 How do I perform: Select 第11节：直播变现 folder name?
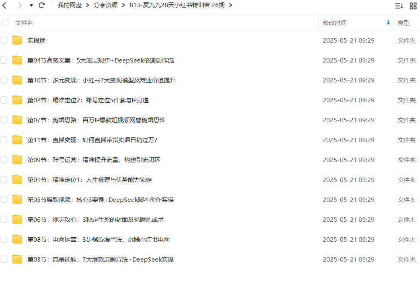pyautogui.click(x=92, y=140)
